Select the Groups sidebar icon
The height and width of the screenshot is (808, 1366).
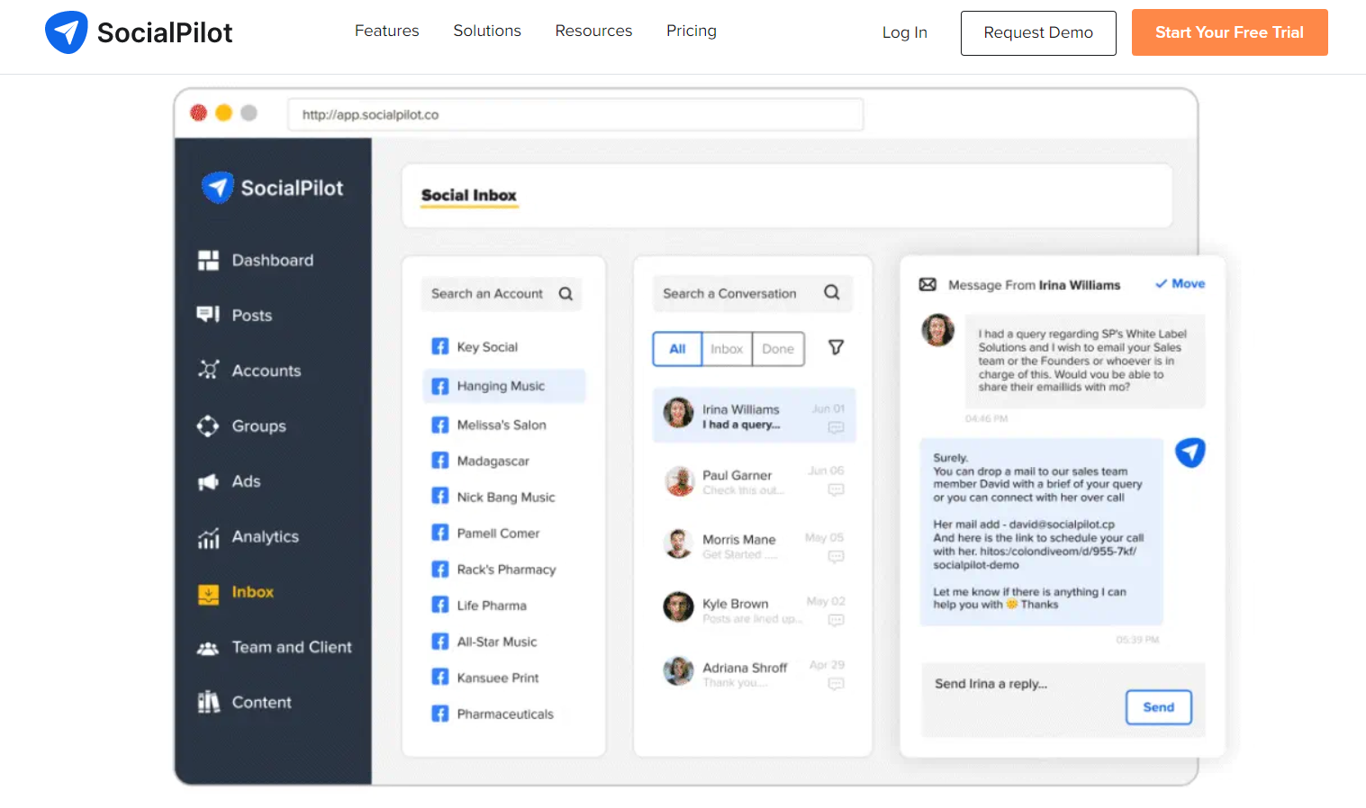coord(208,426)
